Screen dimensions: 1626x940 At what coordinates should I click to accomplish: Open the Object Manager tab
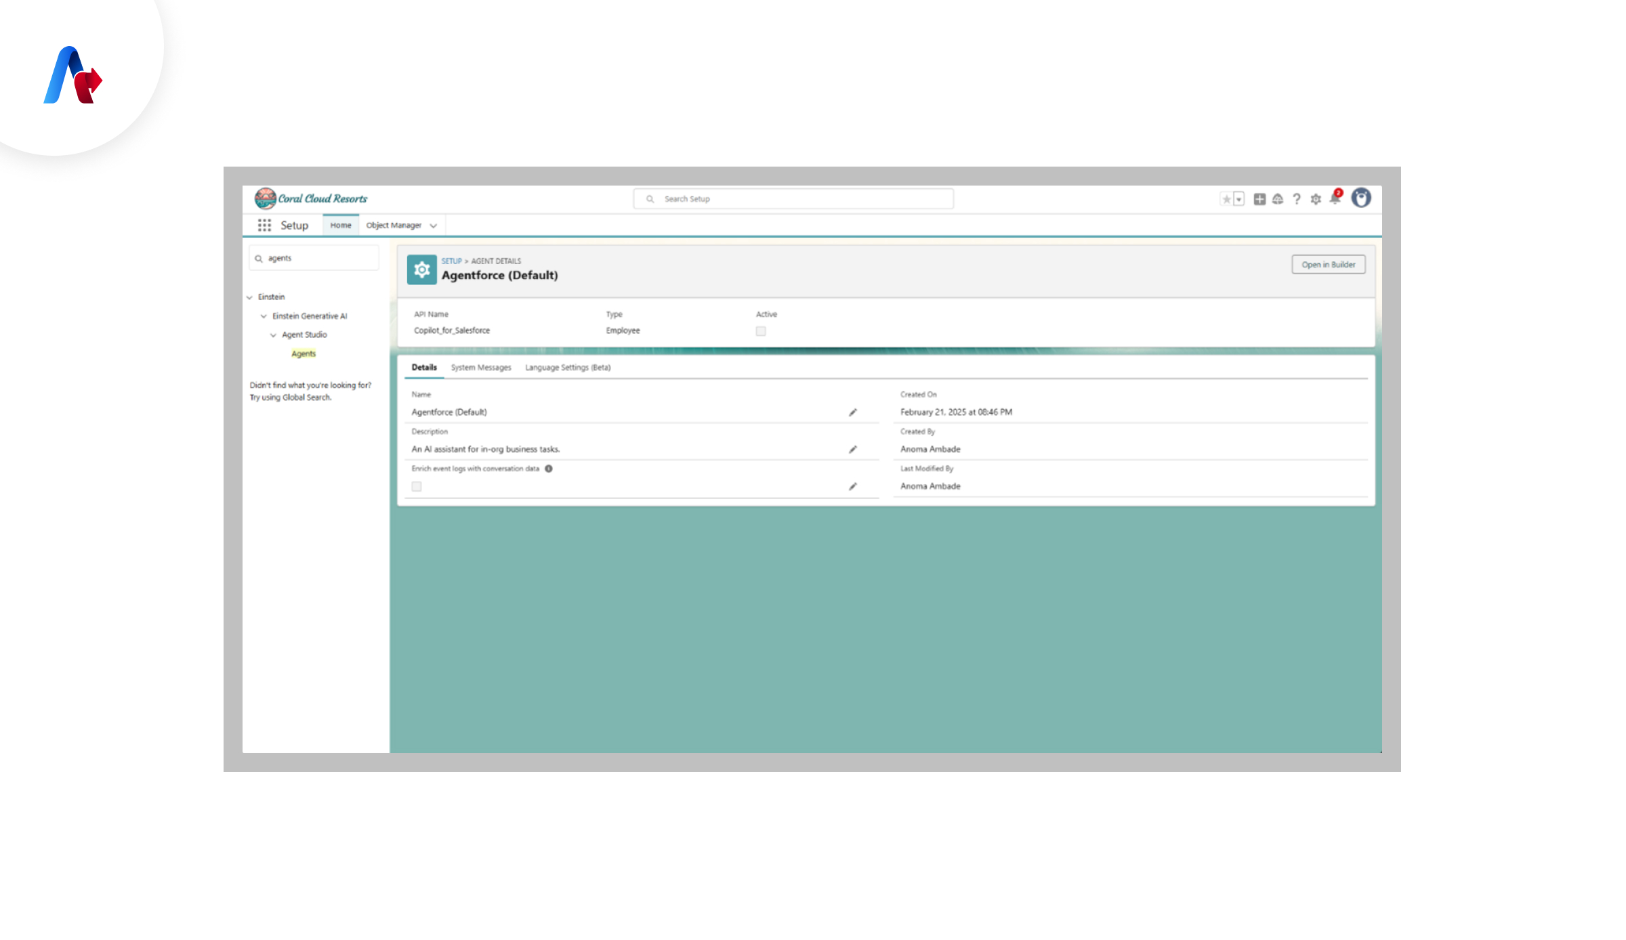click(394, 226)
